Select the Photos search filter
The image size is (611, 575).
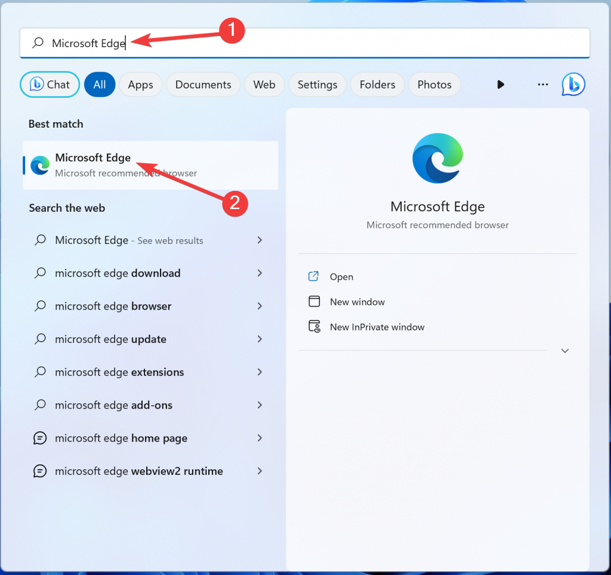coord(434,84)
